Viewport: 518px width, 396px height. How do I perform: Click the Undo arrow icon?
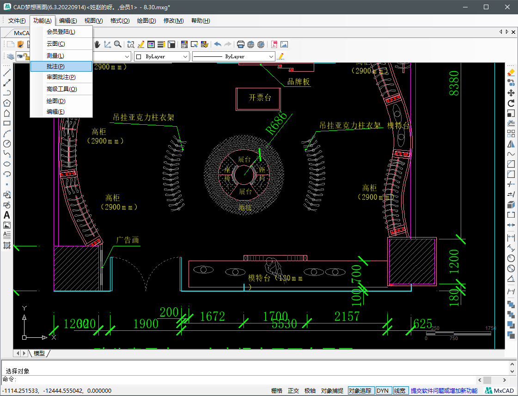click(217, 44)
